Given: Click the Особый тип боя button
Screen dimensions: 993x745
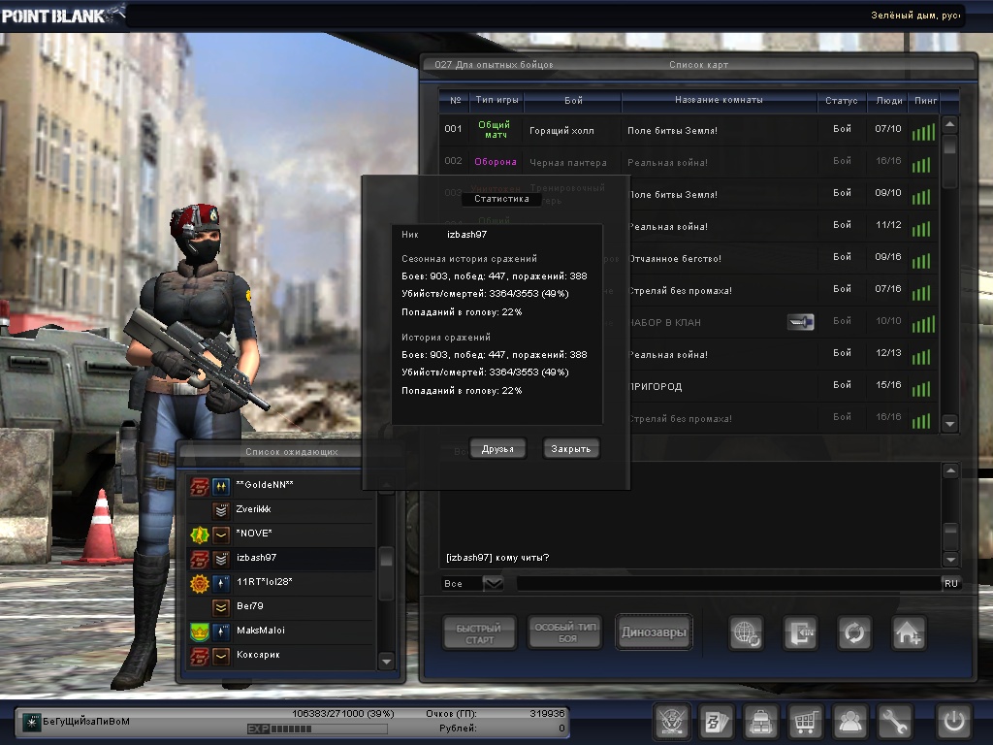Looking at the screenshot, I should [565, 632].
